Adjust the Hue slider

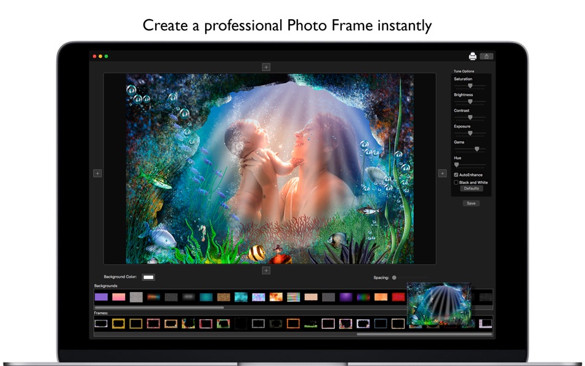470,165
